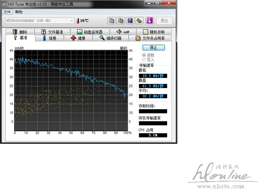Select the 写入 radio button

click(144, 60)
